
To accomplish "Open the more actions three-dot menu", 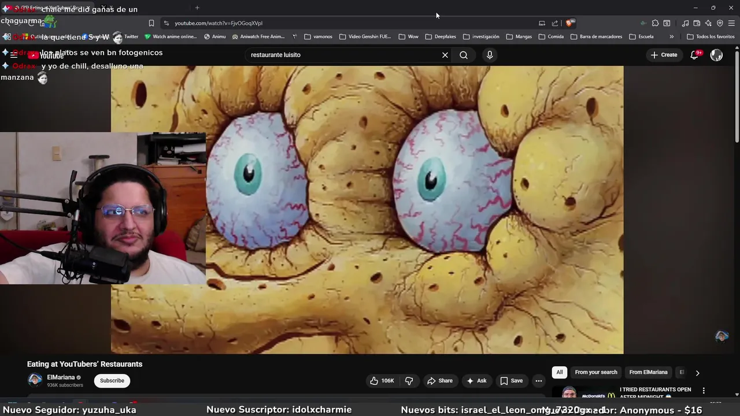I will (x=539, y=381).
